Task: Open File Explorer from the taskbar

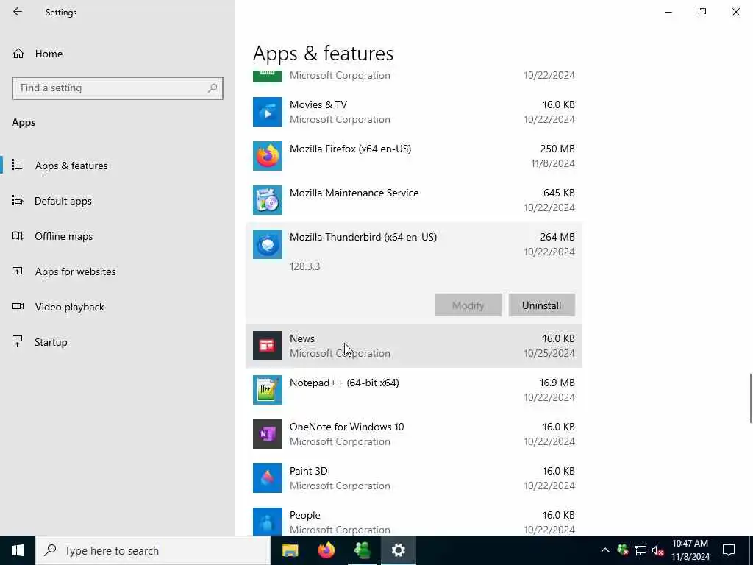Action: coord(290,550)
